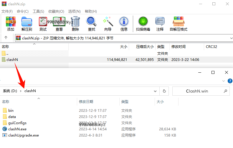Go up one level in WinRAR
233x148 pixels.
[x=6, y=38]
